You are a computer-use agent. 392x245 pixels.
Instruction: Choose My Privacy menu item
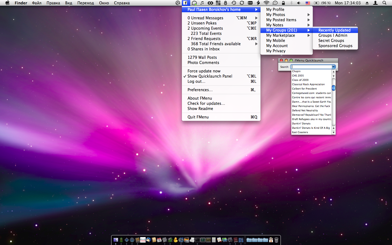point(286,51)
